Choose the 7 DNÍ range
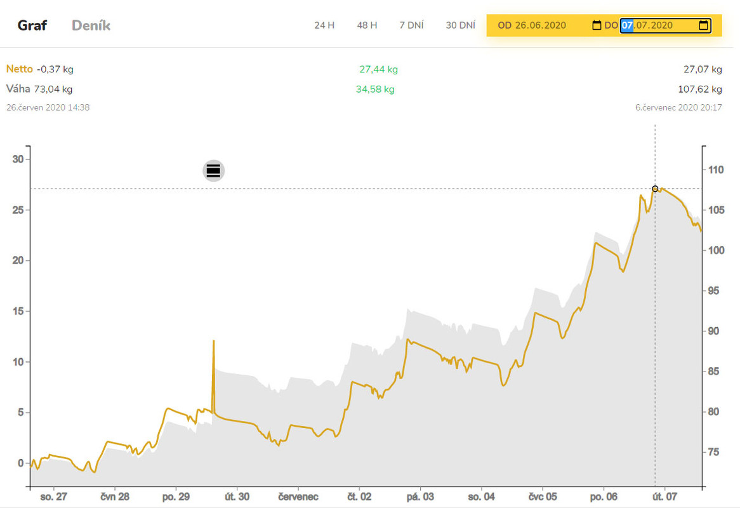Image resolution: width=740 pixels, height=508 pixels. click(x=411, y=25)
